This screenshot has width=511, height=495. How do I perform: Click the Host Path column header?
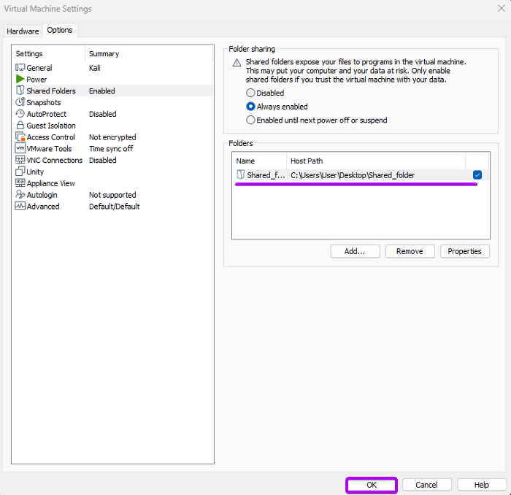376,161
